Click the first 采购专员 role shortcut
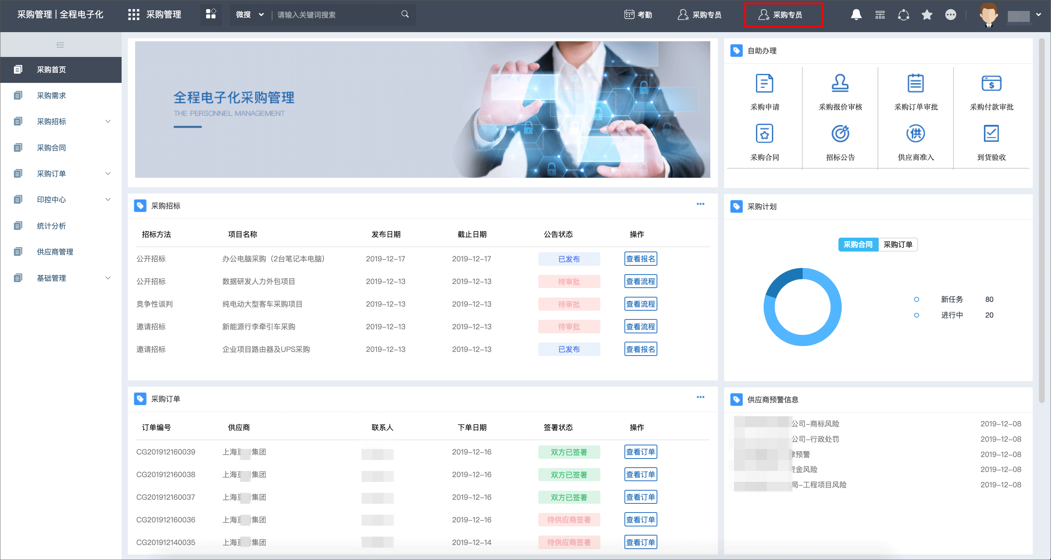1051x560 pixels. 700,15
